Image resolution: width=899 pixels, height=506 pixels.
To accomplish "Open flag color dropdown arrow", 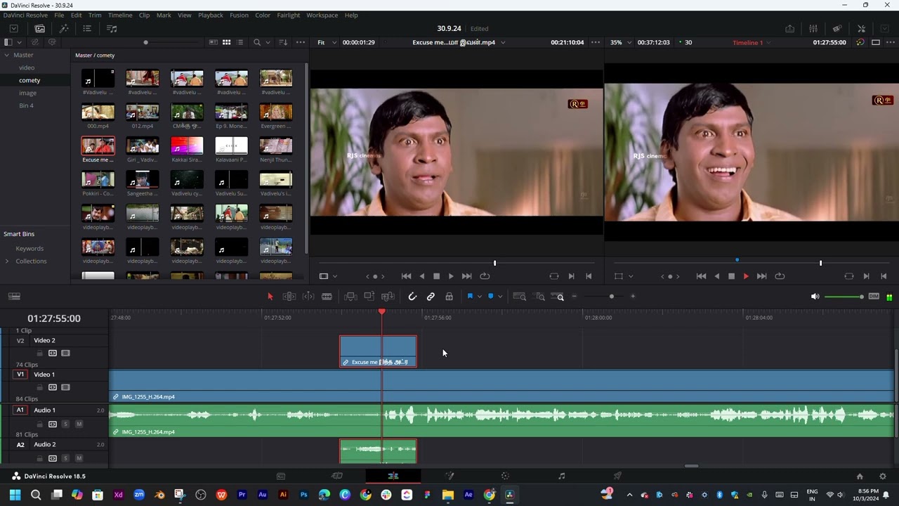I will click(x=479, y=297).
